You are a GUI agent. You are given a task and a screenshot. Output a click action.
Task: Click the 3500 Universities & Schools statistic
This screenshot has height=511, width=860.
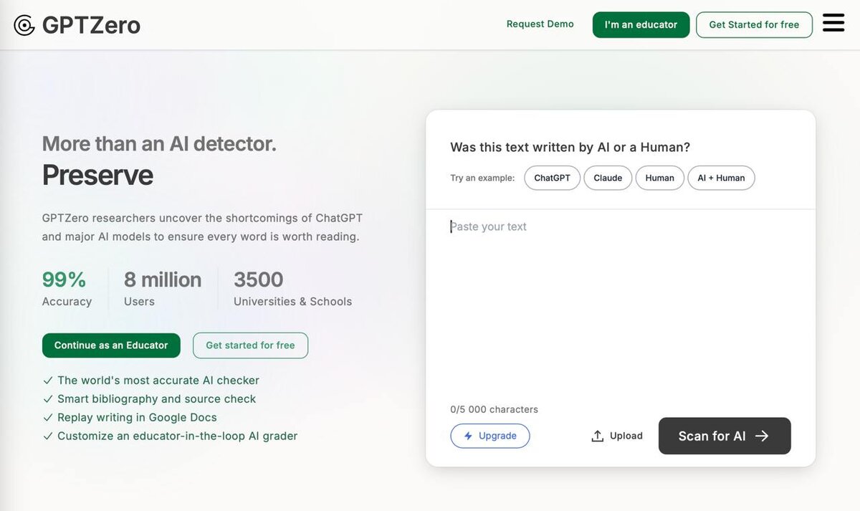(x=292, y=289)
